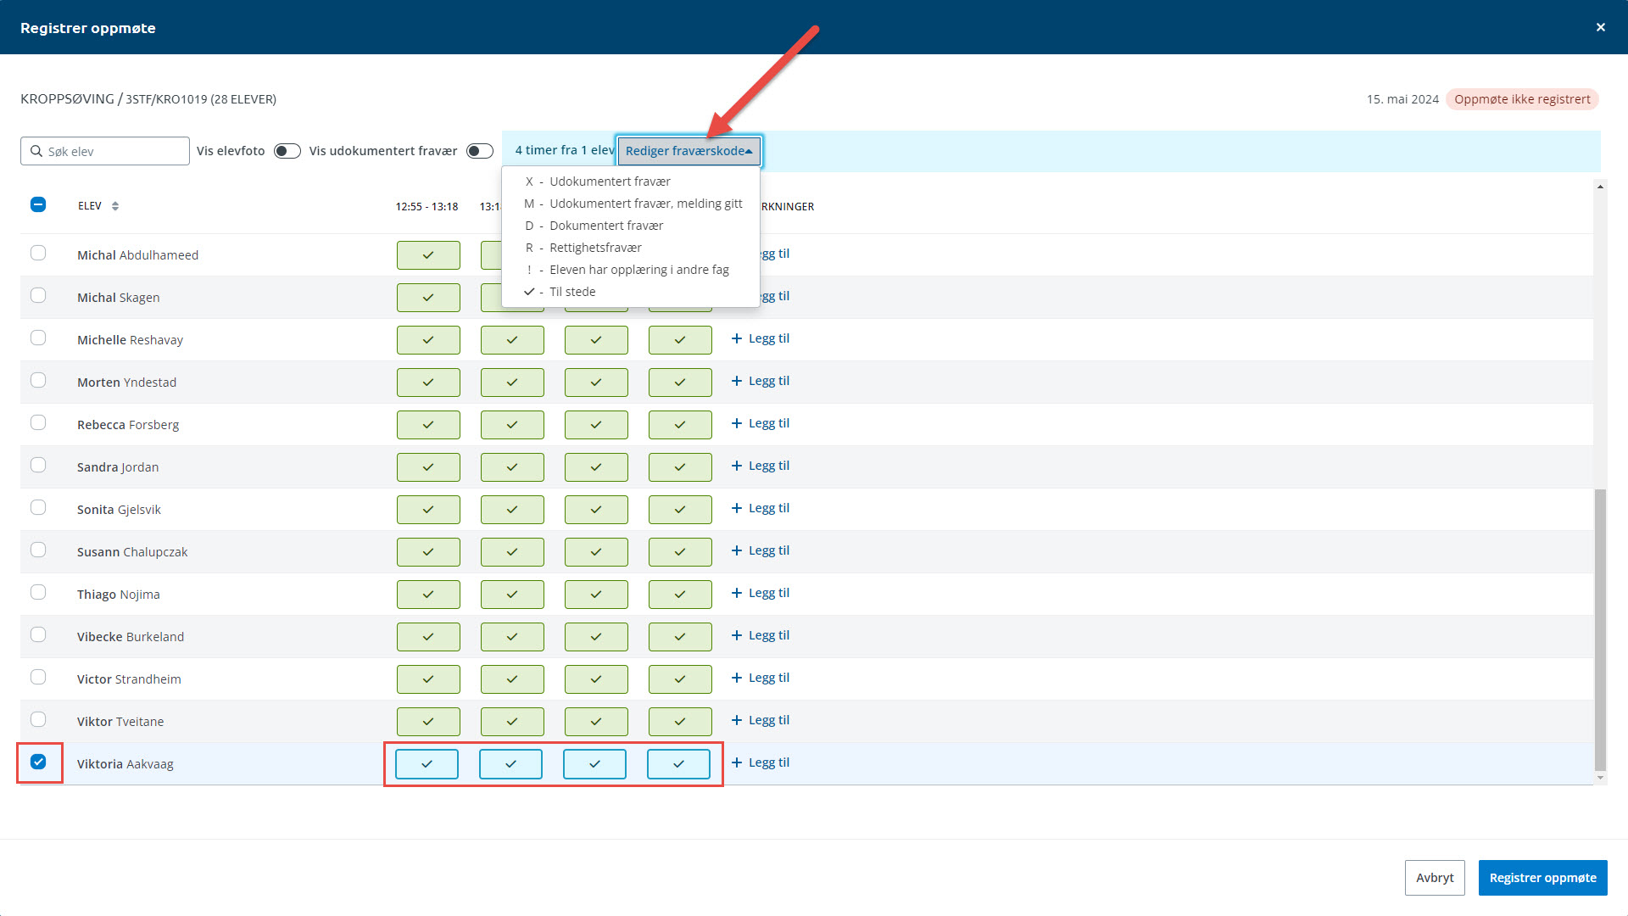Click Morten Yndestad's fourth attendance checkmark

click(680, 383)
